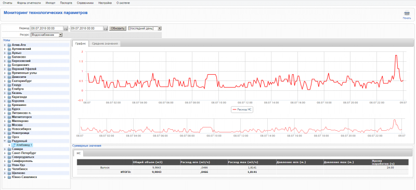Open the Ресурс Водоснабжение dropdown
The image size is (416, 190).
[x=47, y=35]
